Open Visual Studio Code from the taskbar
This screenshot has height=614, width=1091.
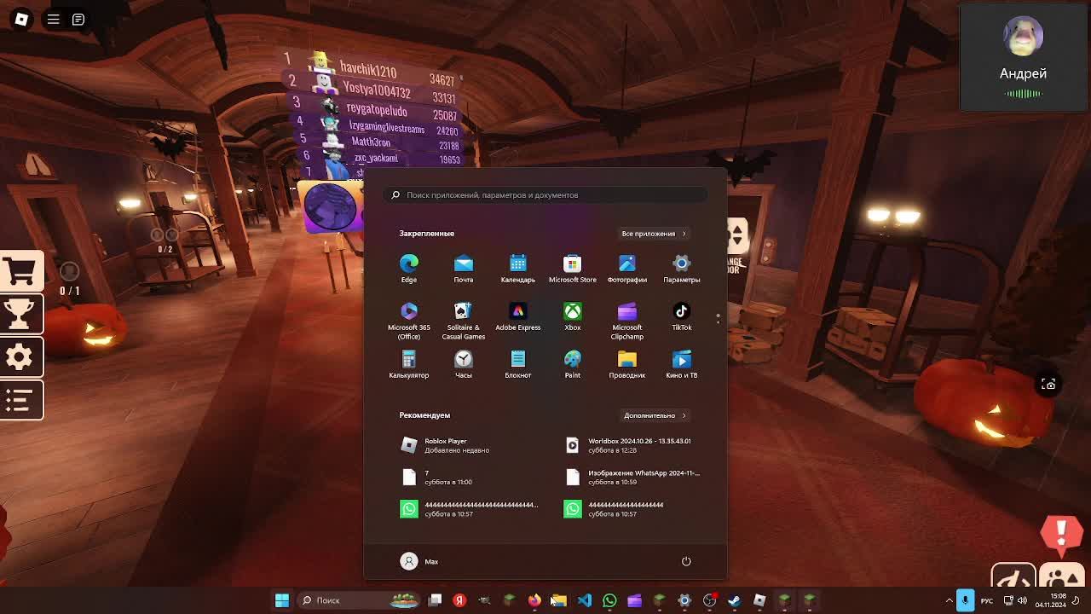(585, 600)
